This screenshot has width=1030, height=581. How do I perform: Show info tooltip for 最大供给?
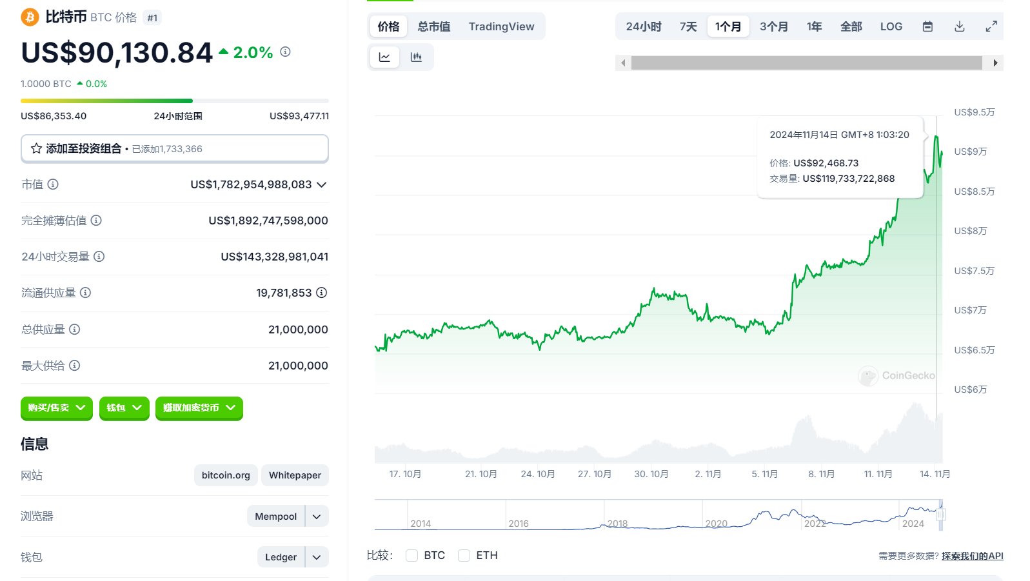tap(74, 366)
